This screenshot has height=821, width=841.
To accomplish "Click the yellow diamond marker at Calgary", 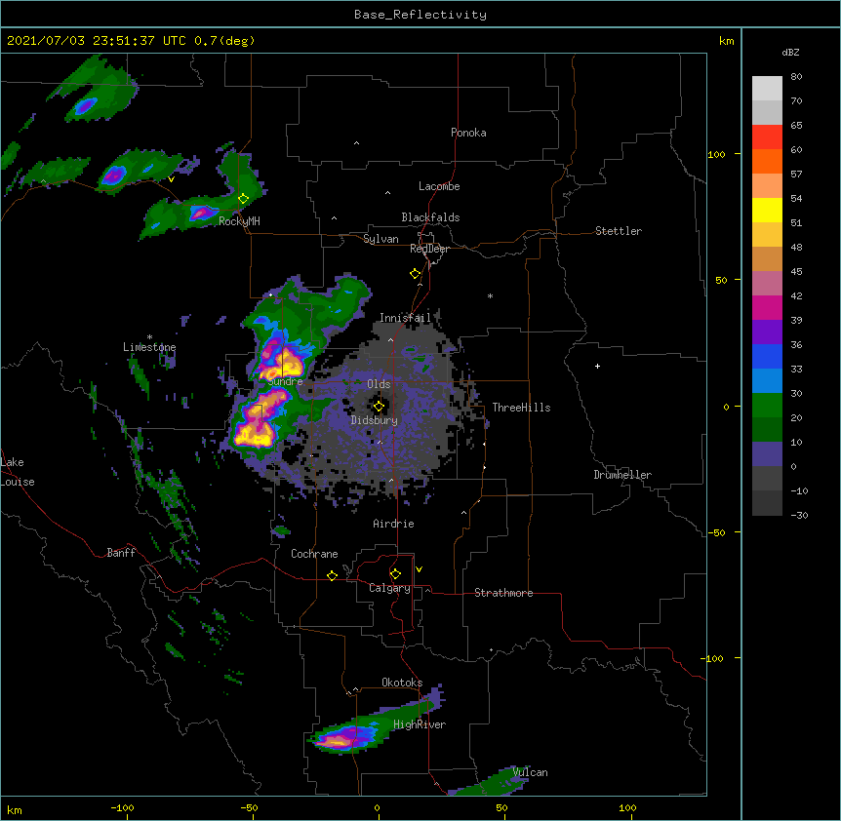I will tap(395, 574).
